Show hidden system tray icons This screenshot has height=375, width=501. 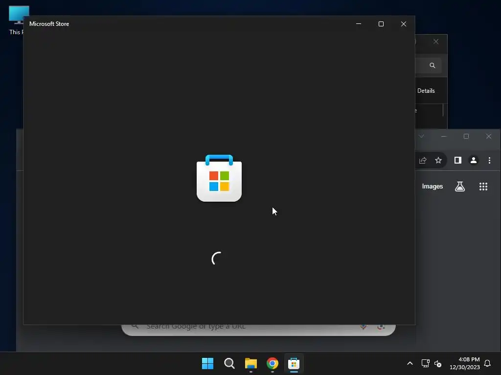410,363
